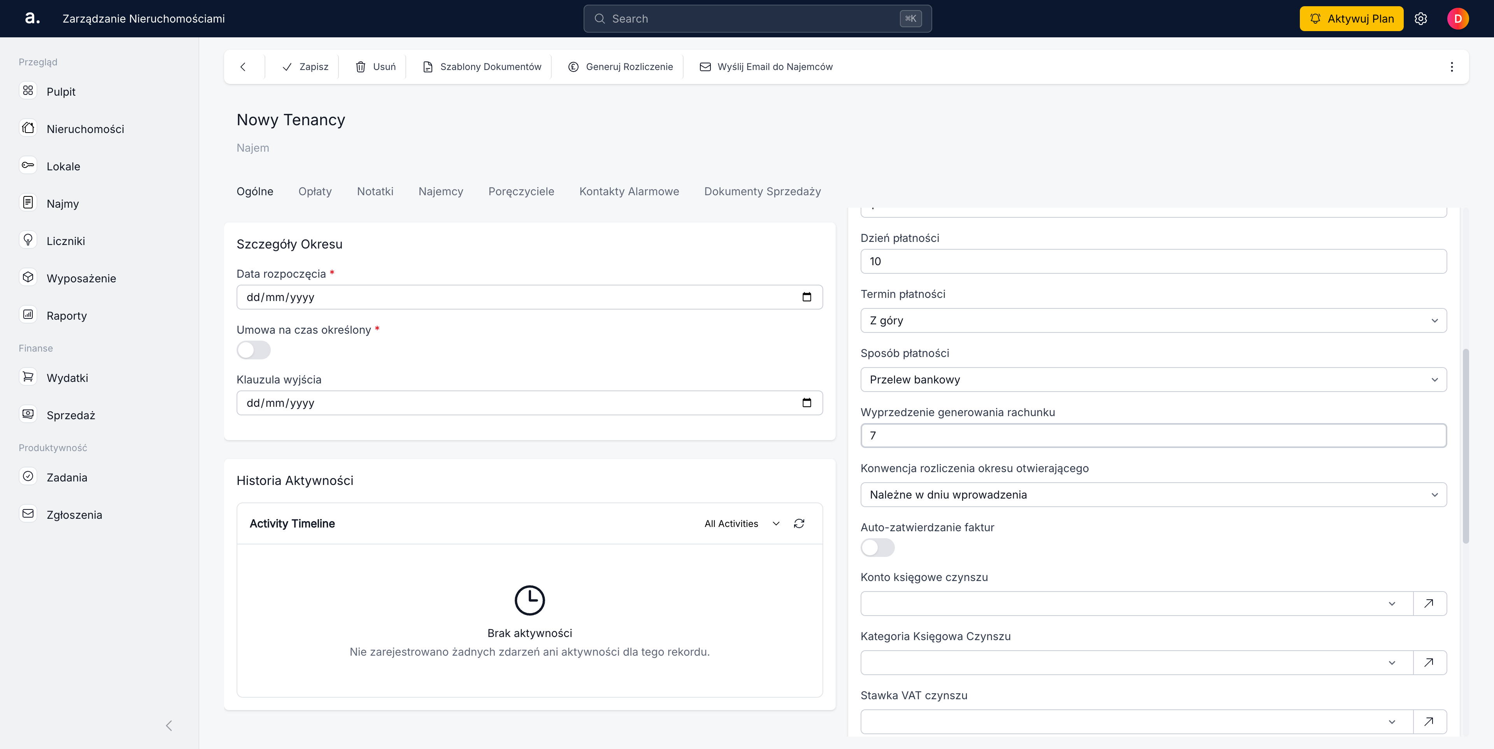Click Generuj Rozliczenie
This screenshot has width=1494, height=749.
tap(621, 66)
